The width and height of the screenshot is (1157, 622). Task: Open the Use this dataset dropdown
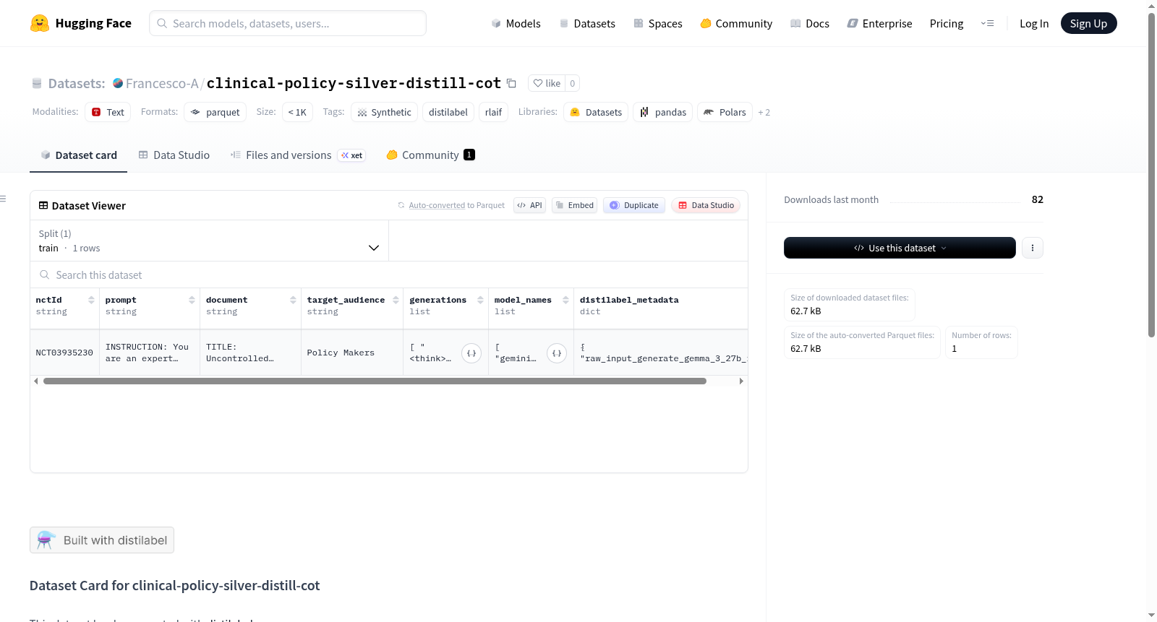pyautogui.click(x=900, y=248)
